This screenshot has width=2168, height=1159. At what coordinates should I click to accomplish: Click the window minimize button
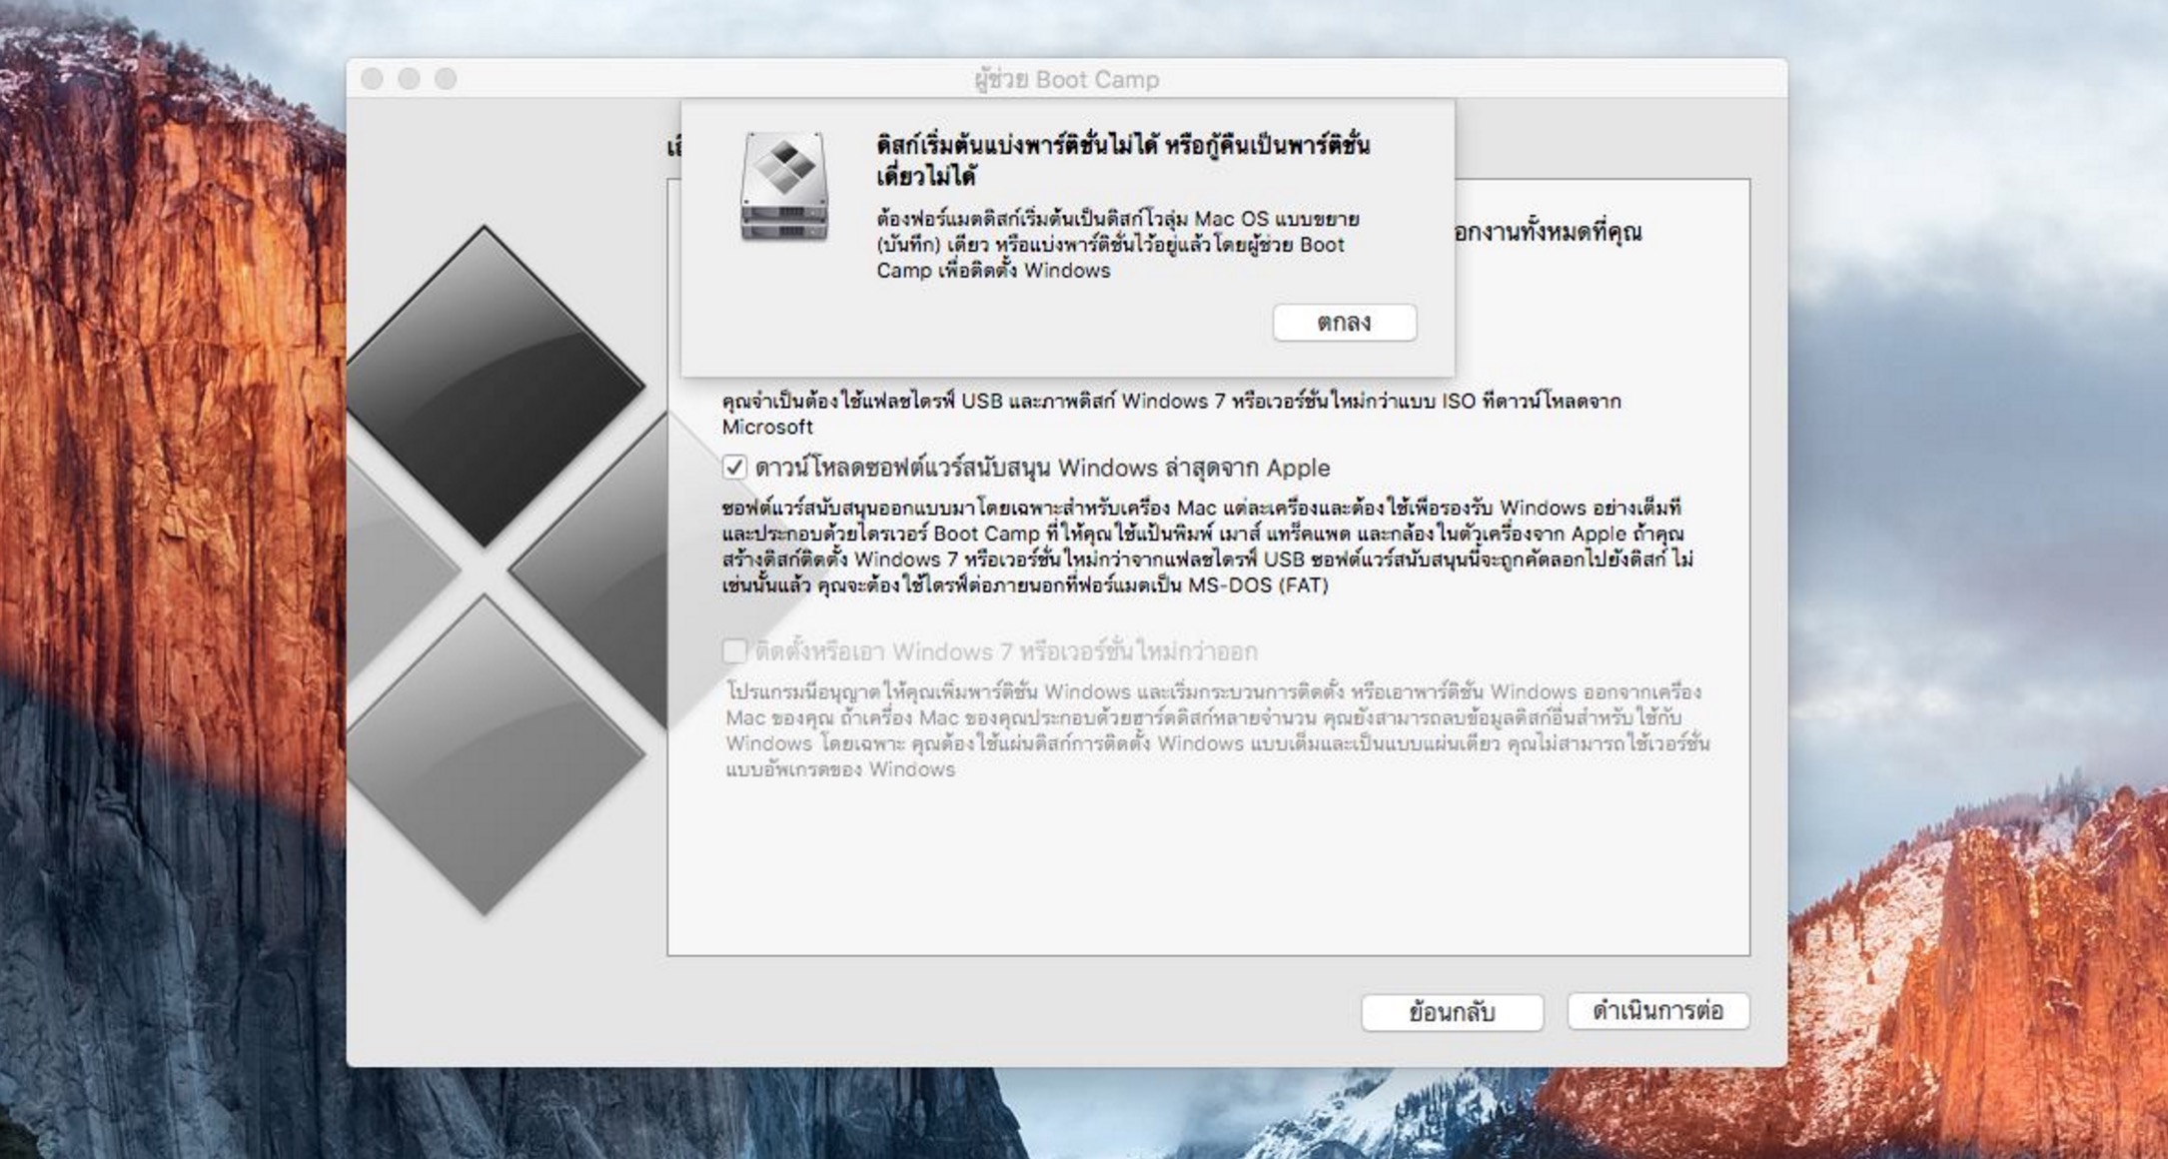pyautogui.click(x=409, y=79)
